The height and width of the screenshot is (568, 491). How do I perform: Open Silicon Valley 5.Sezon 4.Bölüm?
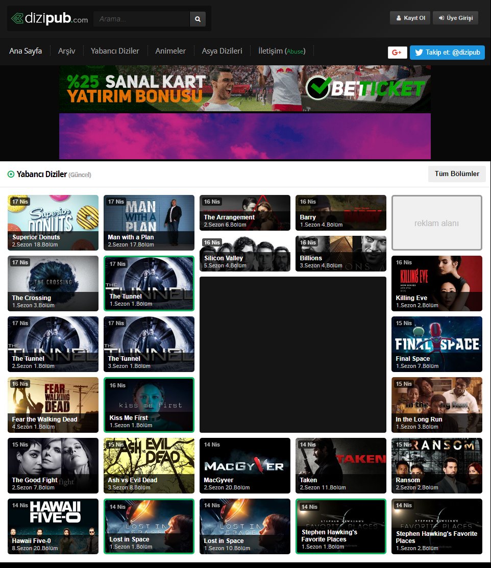click(245, 254)
